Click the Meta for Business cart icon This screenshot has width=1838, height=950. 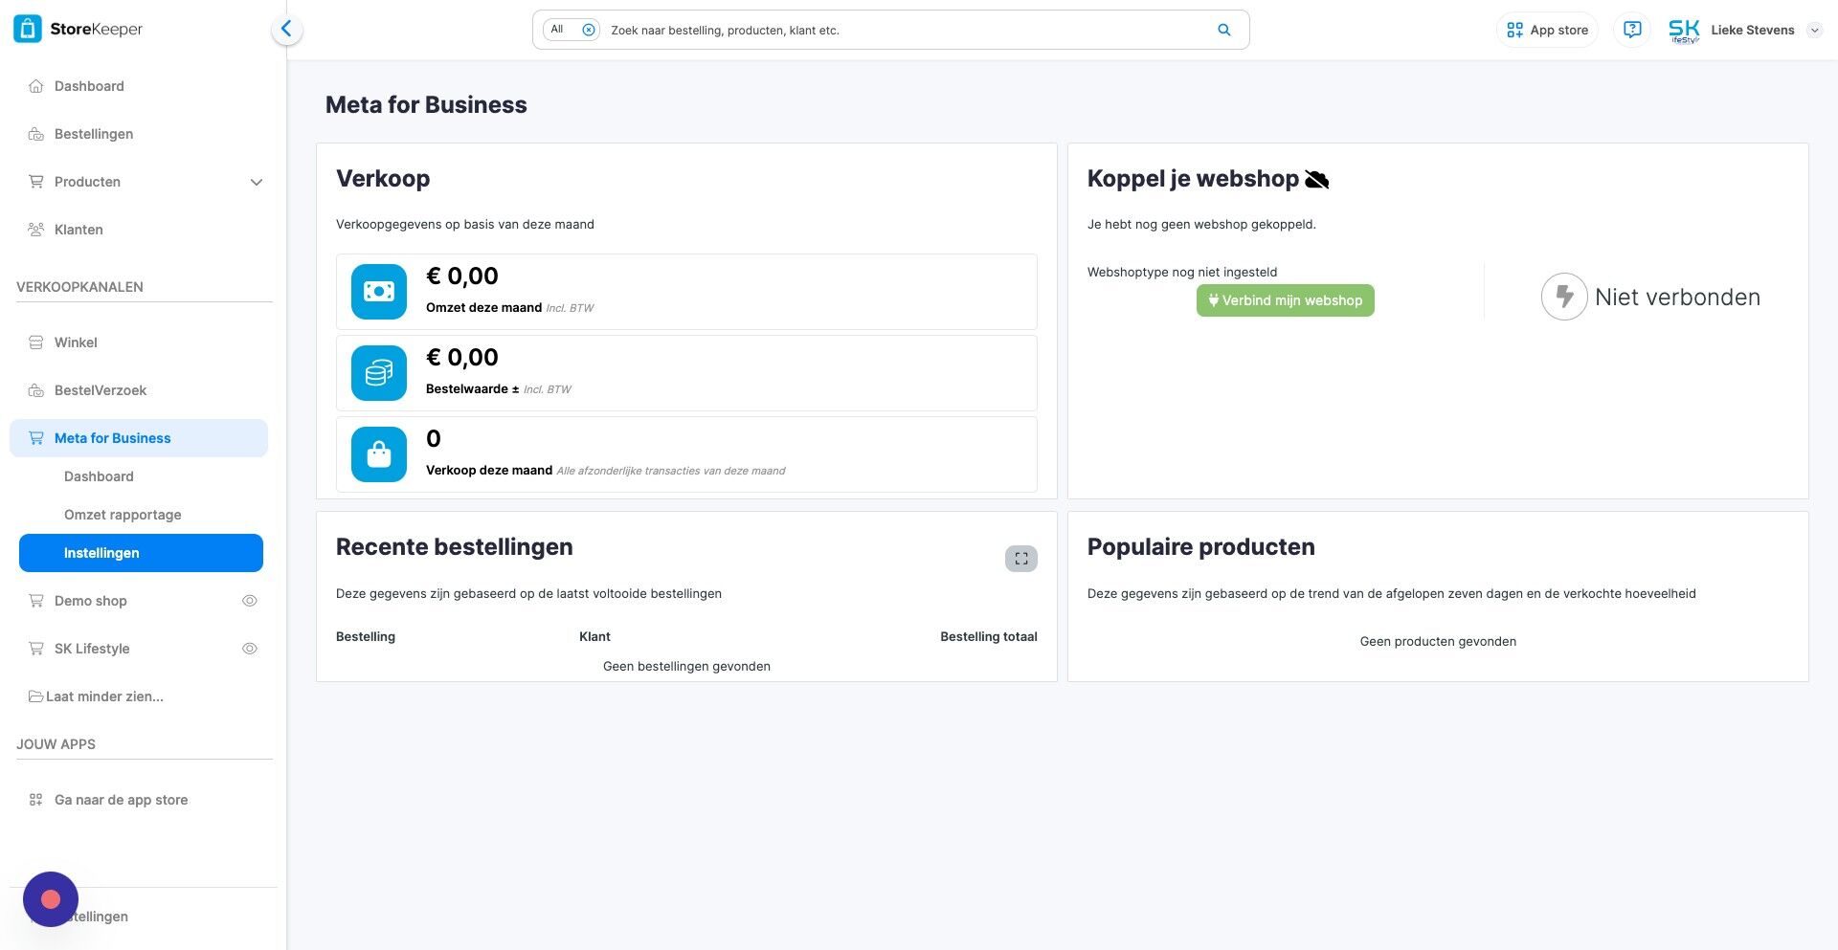click(x=36, y=438)
